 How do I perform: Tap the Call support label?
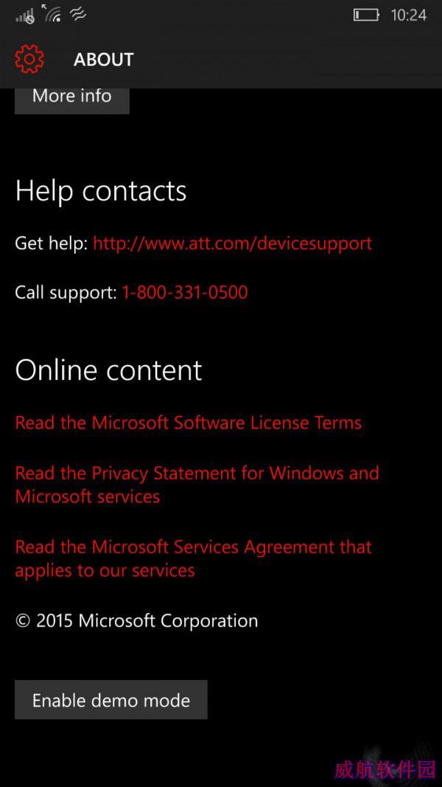coord(66,292)
